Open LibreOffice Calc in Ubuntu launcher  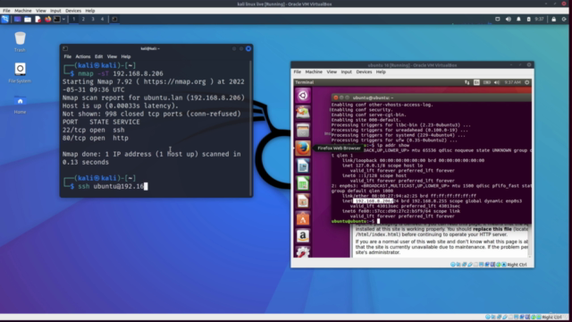[x=303, y=183]
